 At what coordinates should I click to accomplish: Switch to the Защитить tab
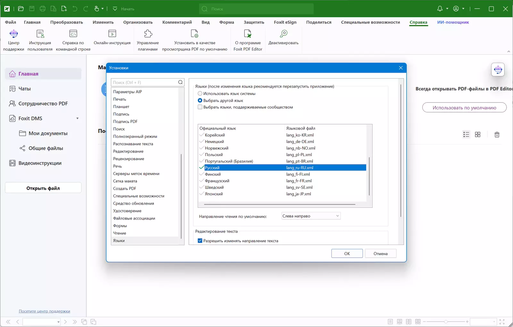(254, 22)
